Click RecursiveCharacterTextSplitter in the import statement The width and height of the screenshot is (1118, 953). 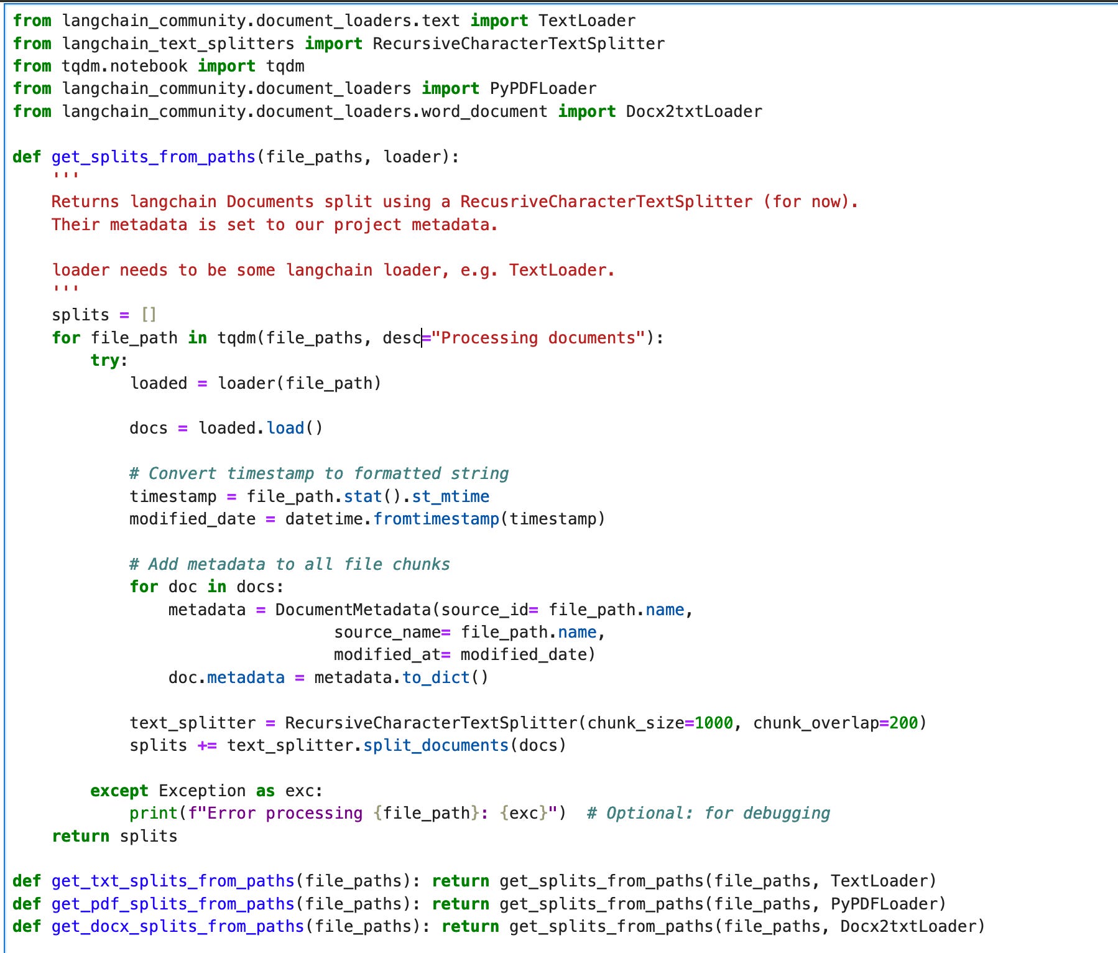pyautogui.click(x=519, y=44)
